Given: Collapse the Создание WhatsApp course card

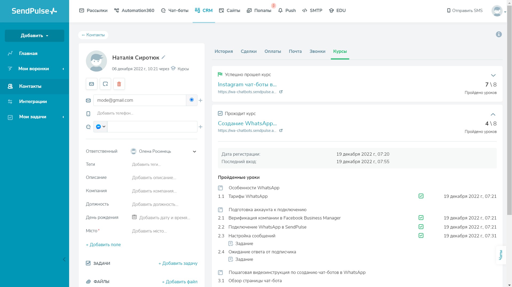Looking at the screenshot, I should (x=493, y=114).
